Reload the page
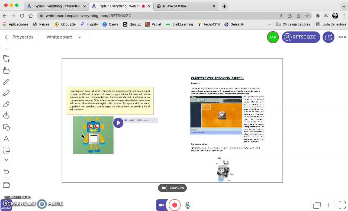Image resolution: width=348 pixels, height=211 pixels. pos(22,16)
